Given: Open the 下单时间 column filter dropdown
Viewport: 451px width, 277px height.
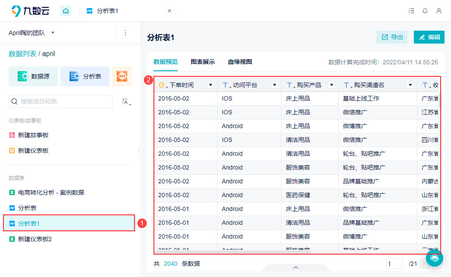Looking at the screenshot, I should point(211,85).
